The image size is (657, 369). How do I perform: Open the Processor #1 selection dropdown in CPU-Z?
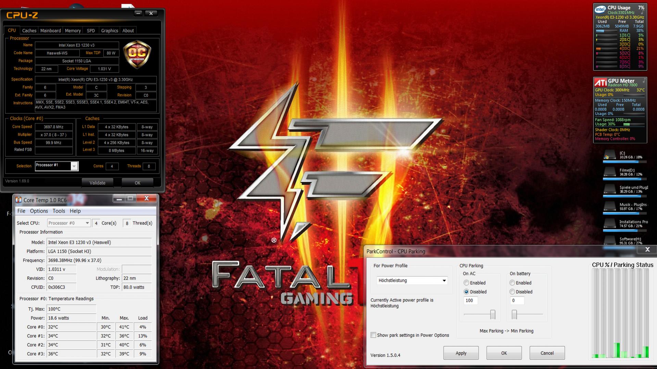pyautogui.click(x=74, y=166)
